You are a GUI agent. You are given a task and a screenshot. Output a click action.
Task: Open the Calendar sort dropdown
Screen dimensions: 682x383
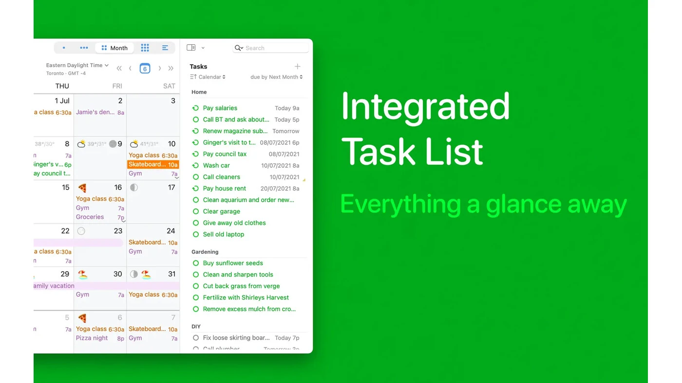(208, 77)
